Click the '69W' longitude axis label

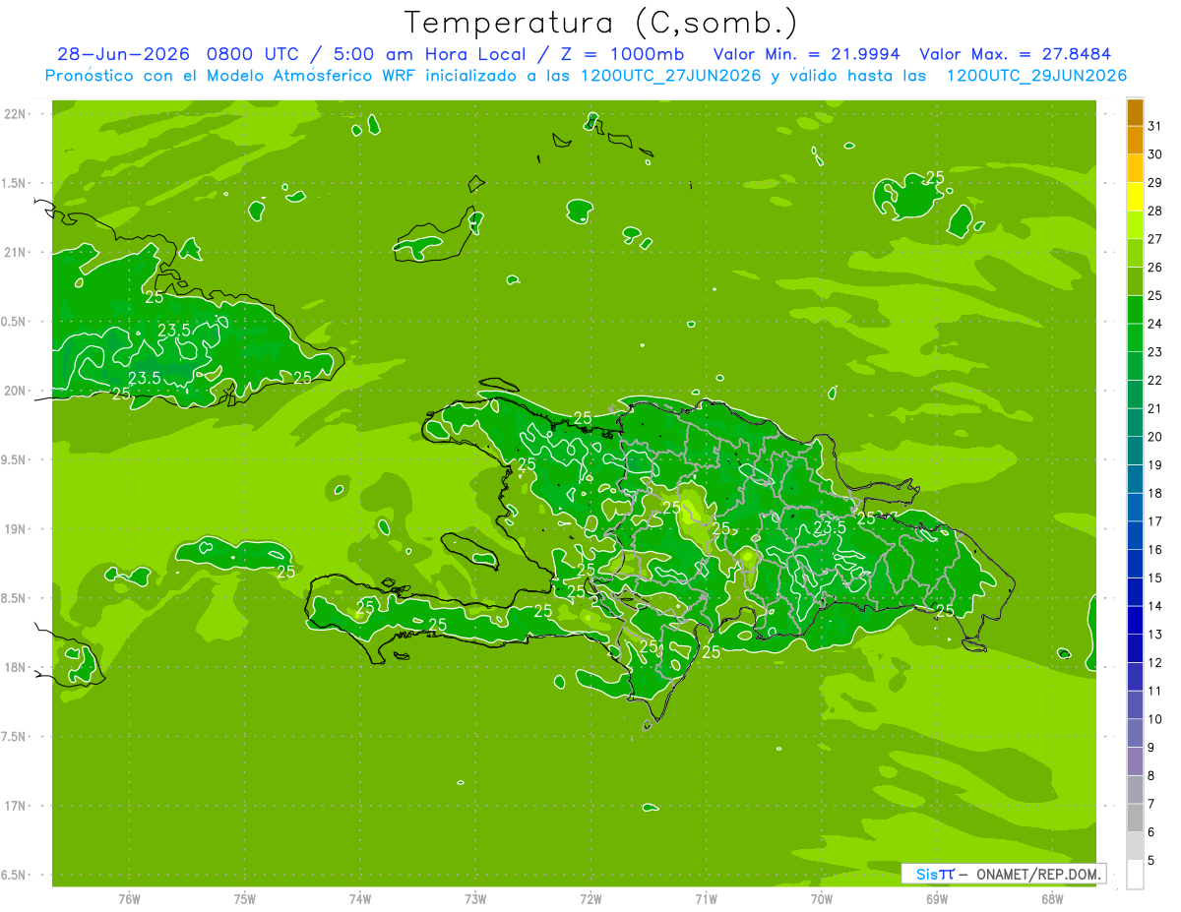937,899
